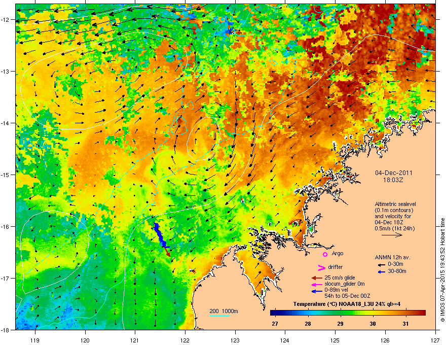This screenshot has height=345, width=446.
Task: Click longitude axis label 125
Action: tap(336, 340)
